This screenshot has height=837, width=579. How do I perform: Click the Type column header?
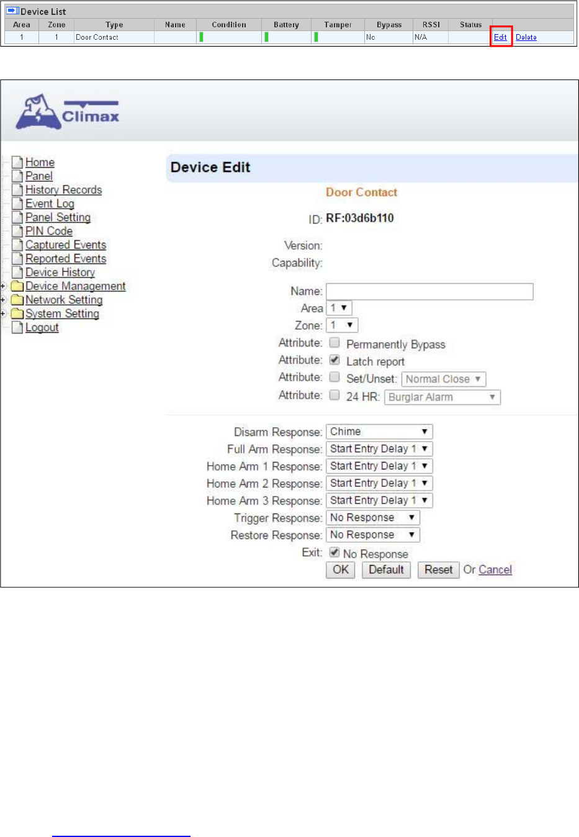coord(114,25)
